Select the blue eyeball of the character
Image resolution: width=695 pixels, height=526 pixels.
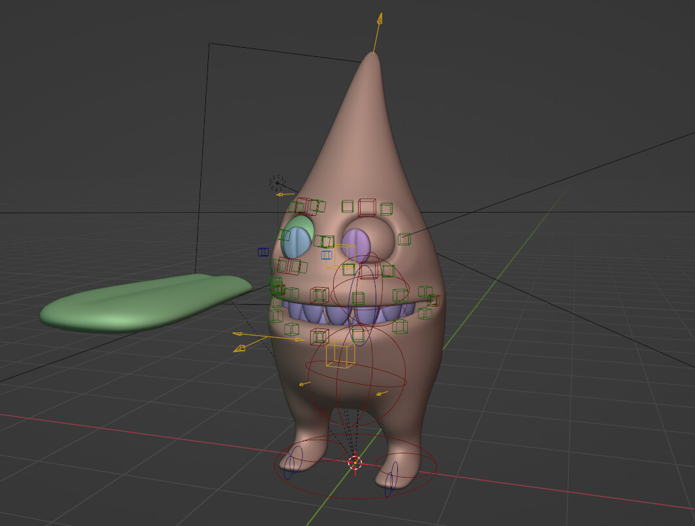pyautogui.click(x=296, y=243)
